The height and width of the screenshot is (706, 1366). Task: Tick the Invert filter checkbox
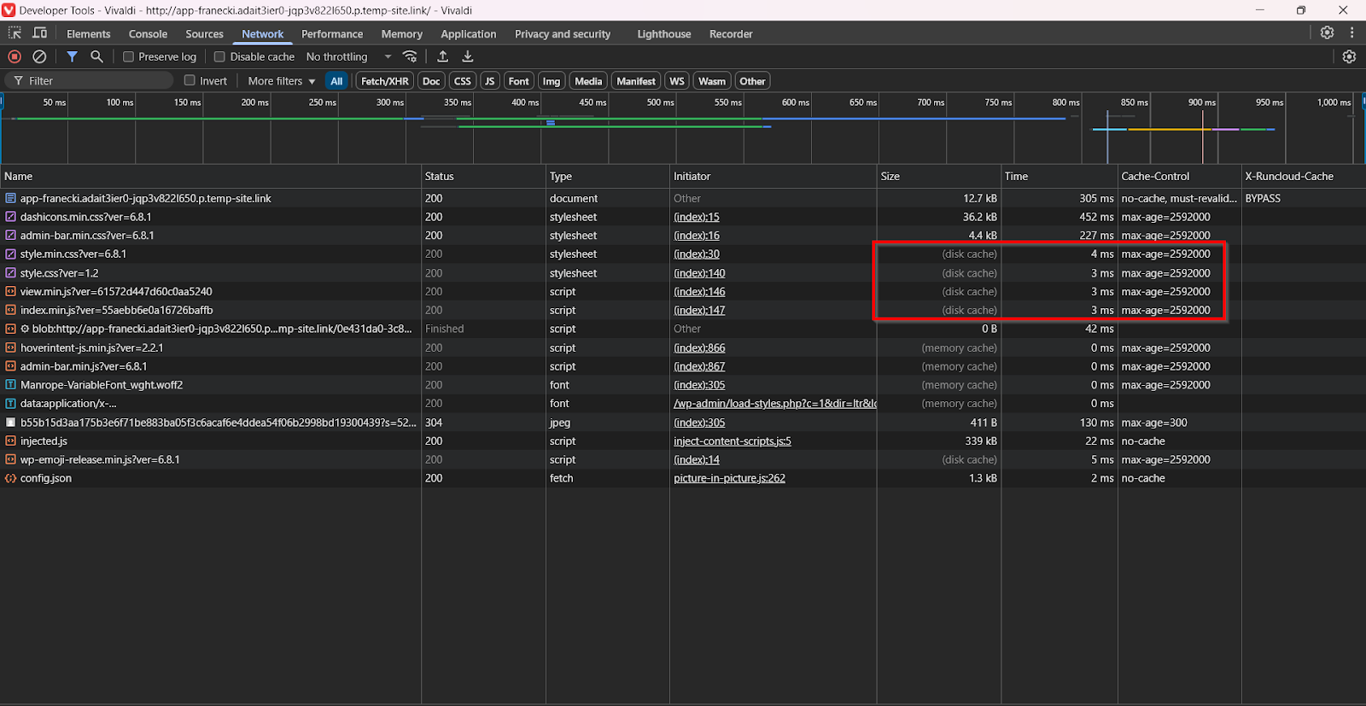coord(190,81)
